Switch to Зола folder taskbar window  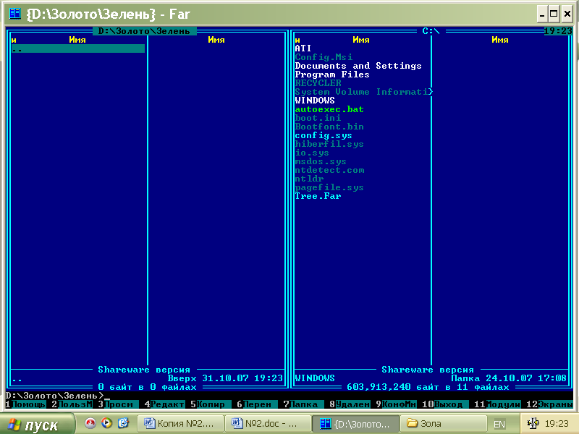click(x=443, y=424)
